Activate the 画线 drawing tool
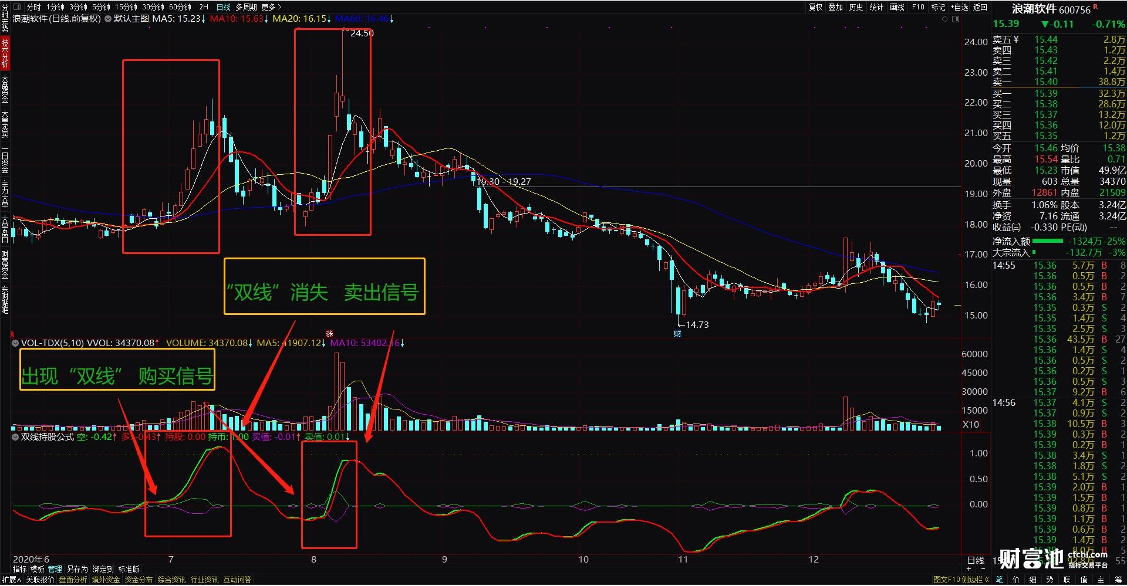 point(897,7)
